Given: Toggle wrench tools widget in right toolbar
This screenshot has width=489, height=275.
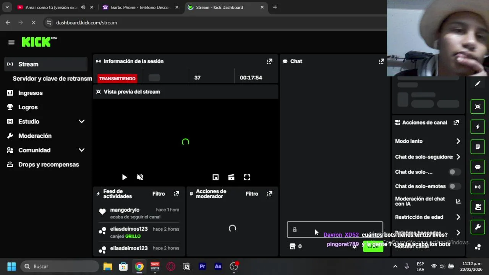Looking at the screenshot, I should coord(478,227).
